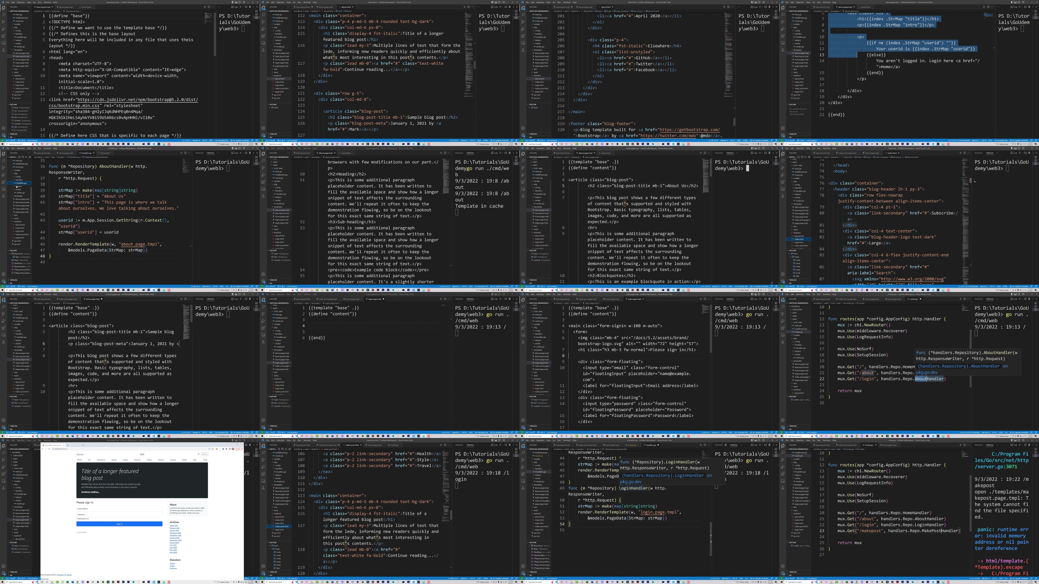The height and width of the screenshot is (584, 1039).
Task: Click the reload page icon in the Chrome browser window
Action: coord(49,449)
